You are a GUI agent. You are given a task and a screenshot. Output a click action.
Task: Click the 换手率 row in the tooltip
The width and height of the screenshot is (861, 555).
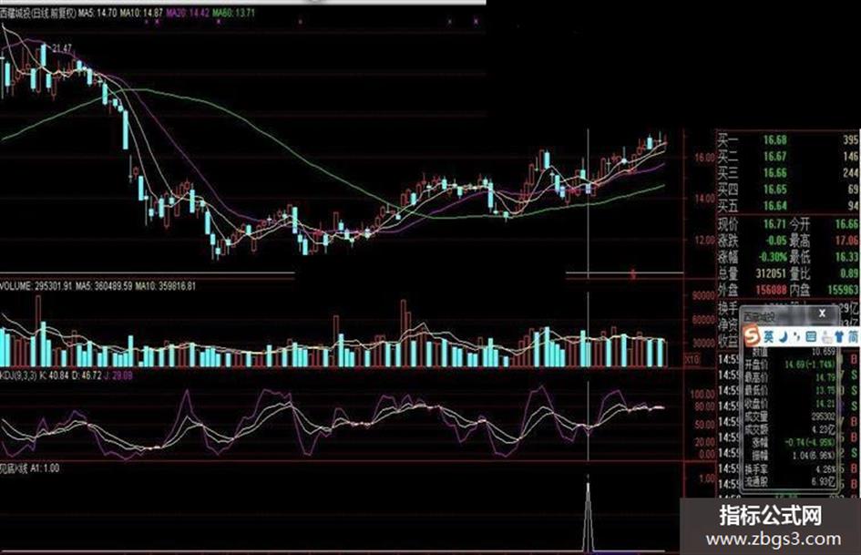[x=790, y=468]
